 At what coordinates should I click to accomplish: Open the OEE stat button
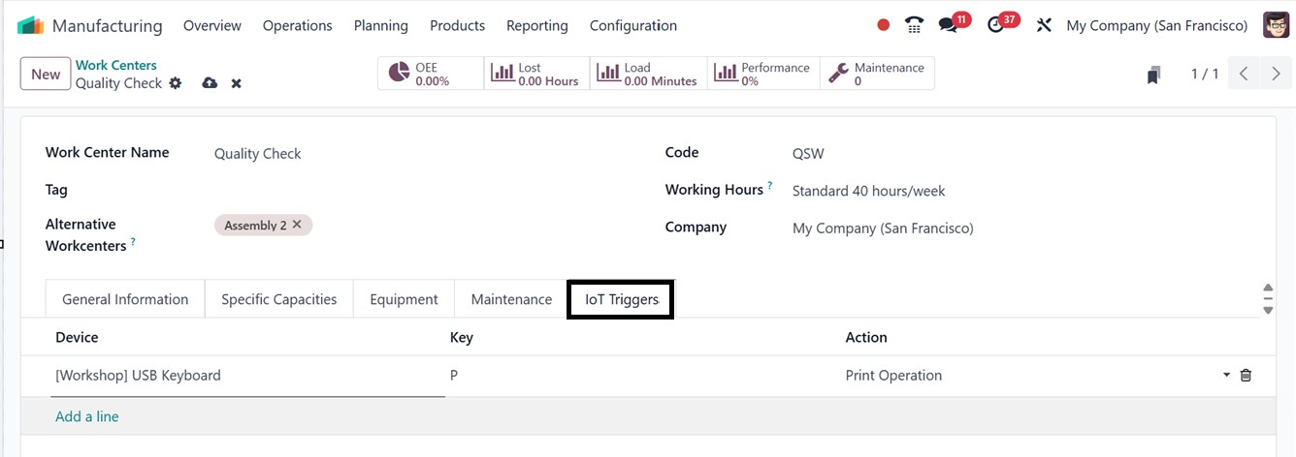[430, 74]
